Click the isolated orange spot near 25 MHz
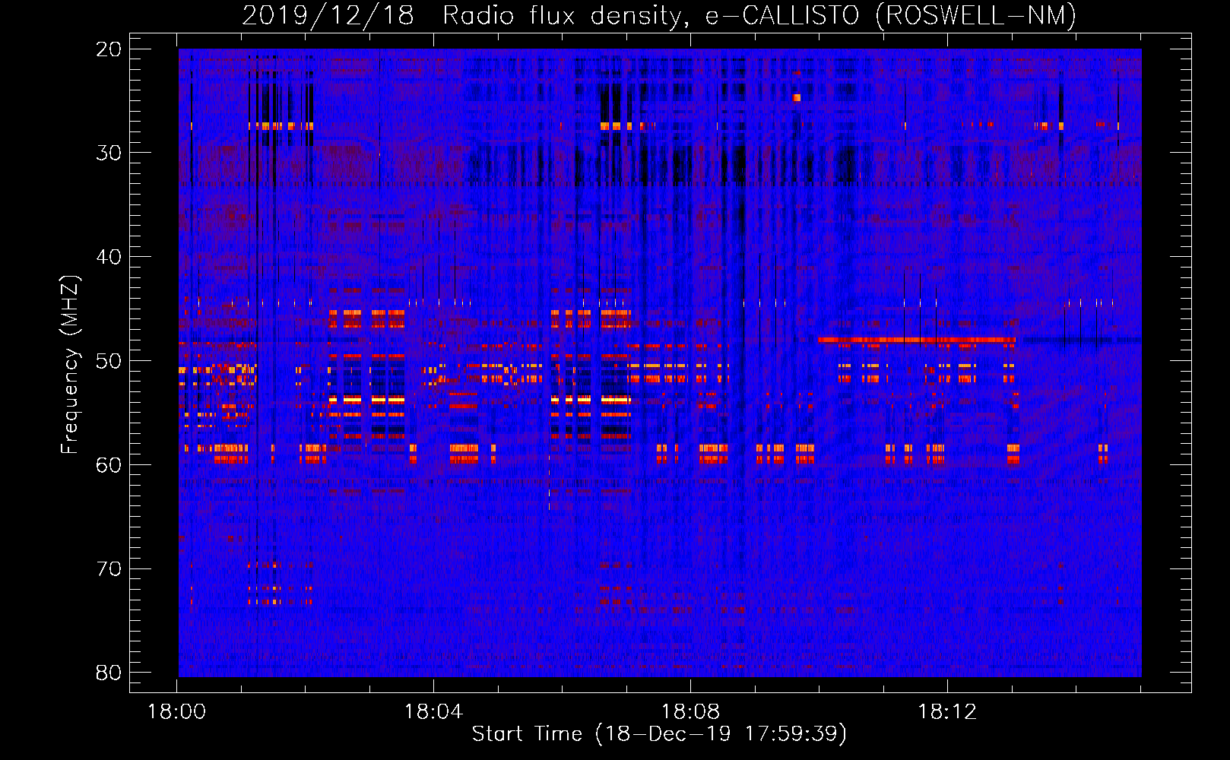Screen dimensions: 1230x760 point(797,97)
